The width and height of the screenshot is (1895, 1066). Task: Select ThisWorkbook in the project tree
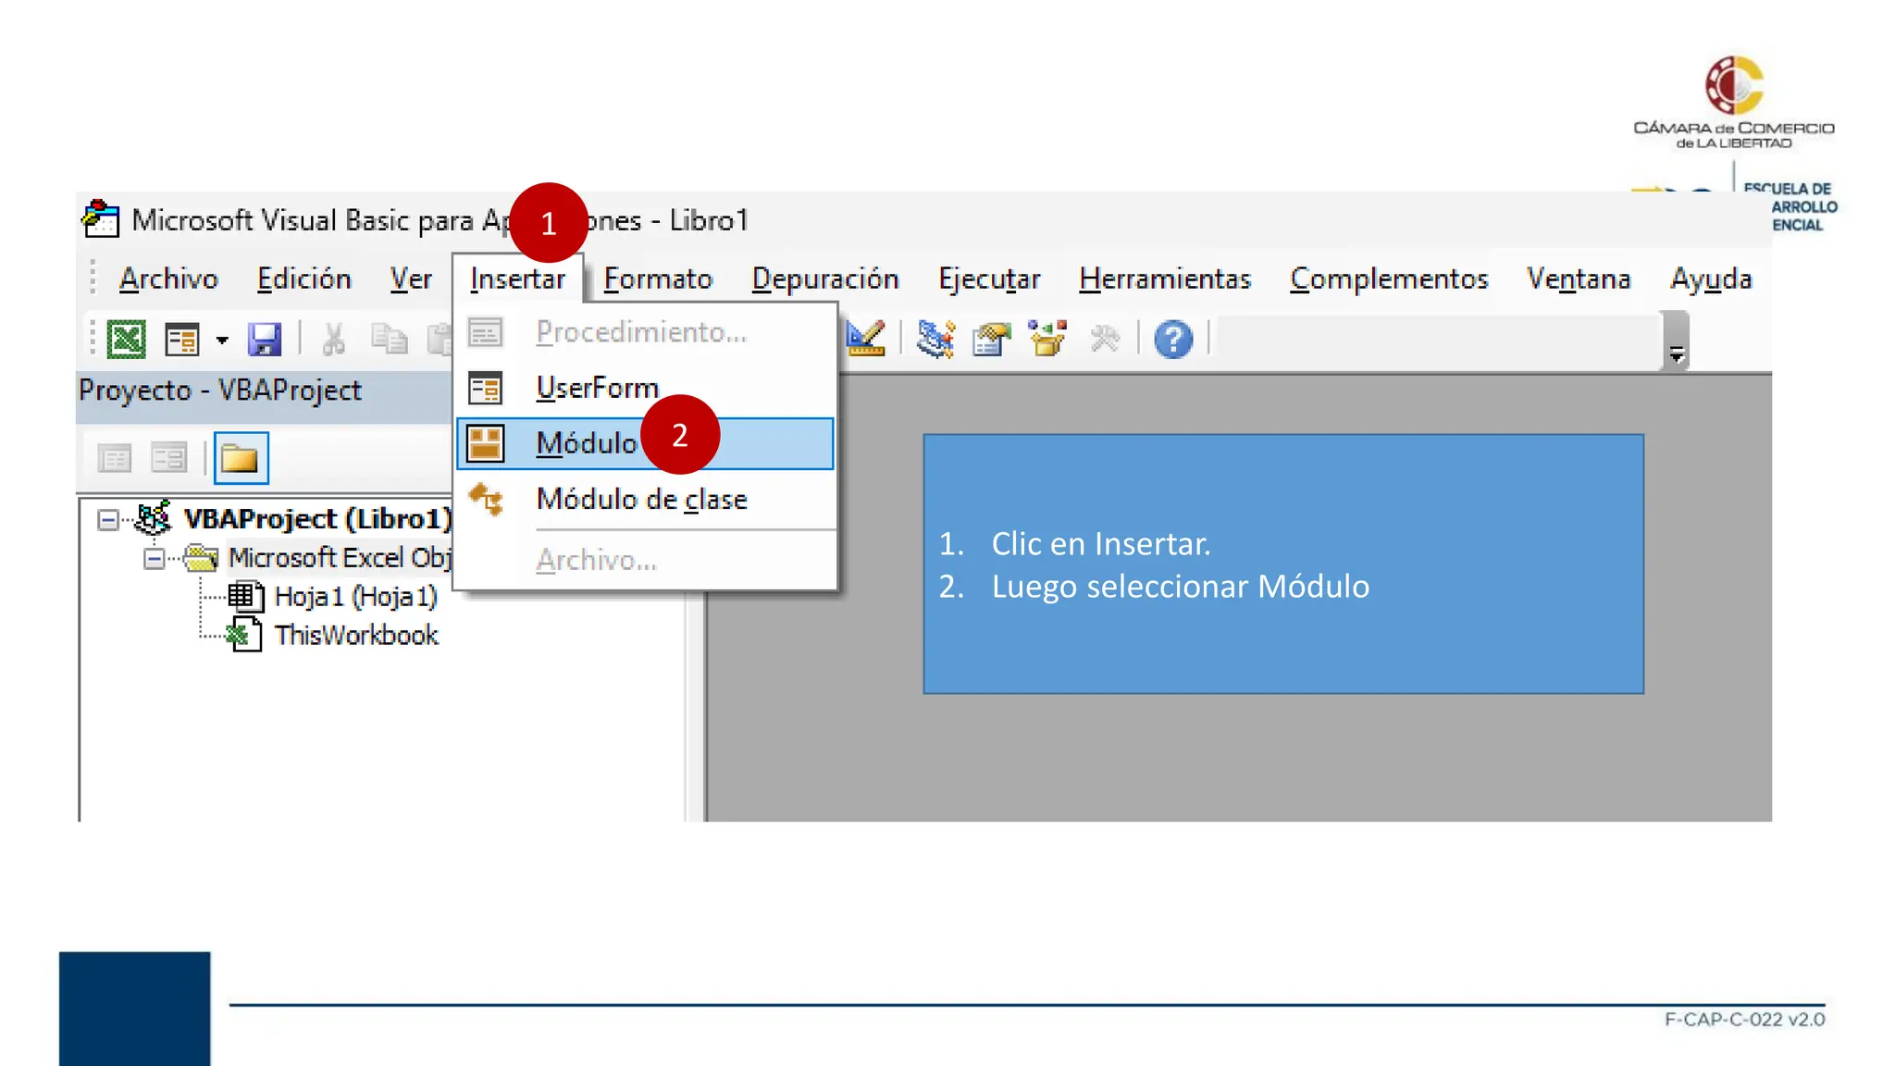[356, 636]
